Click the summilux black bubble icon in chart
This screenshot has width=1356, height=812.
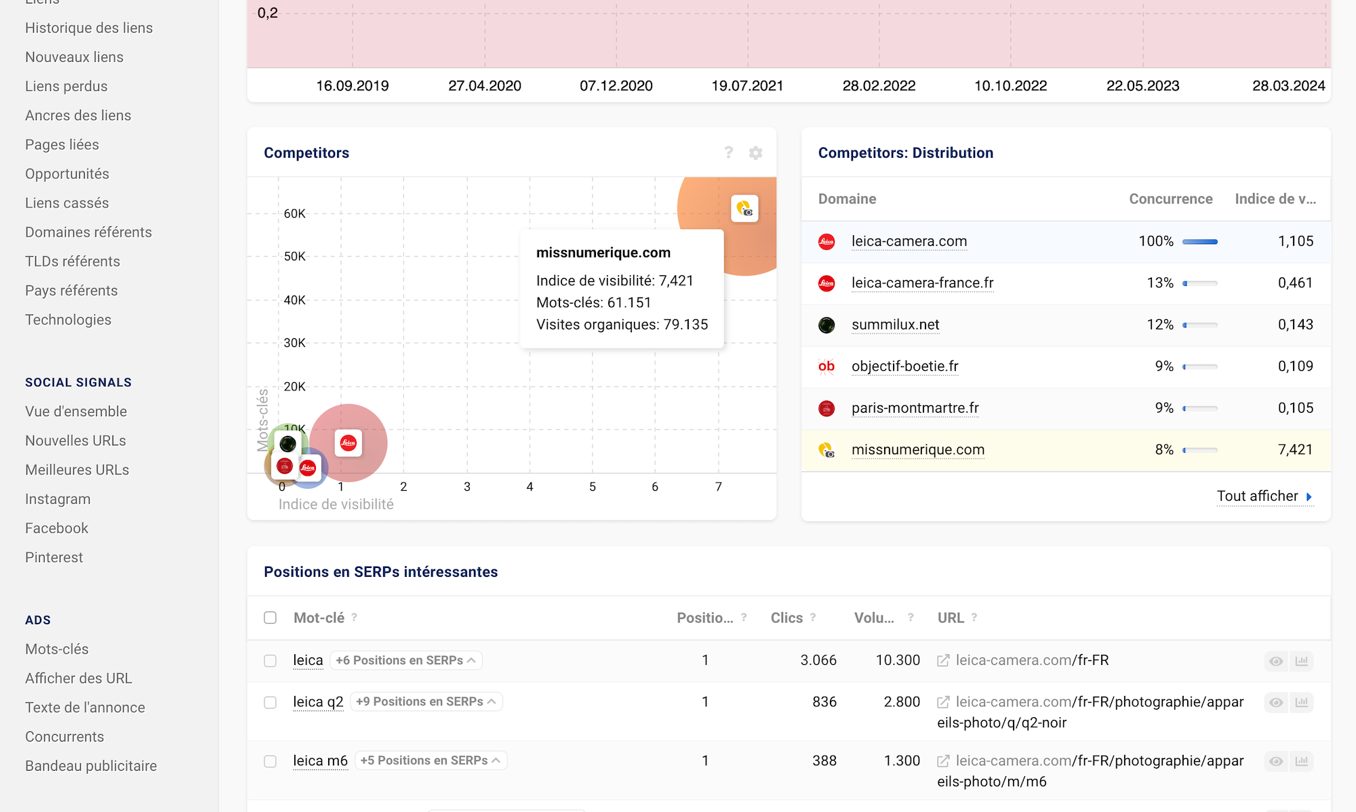(288, 444)
